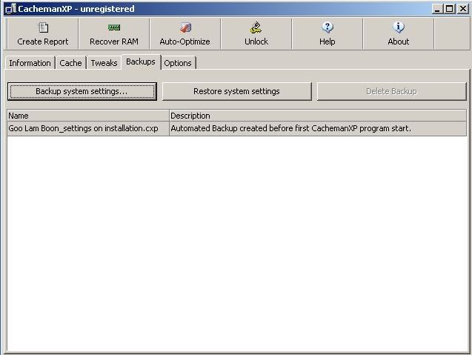The image size is (472, 355).
Task: Open the About info toolbar item
Action: [x=398, y=34]
